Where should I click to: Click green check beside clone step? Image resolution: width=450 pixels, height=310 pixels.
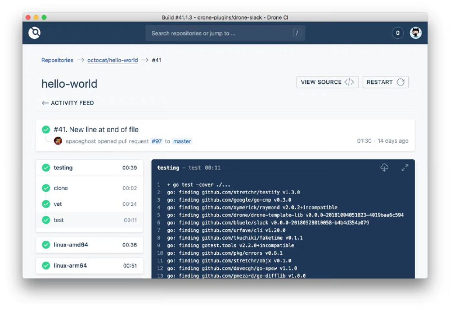[x=46, y=188]
